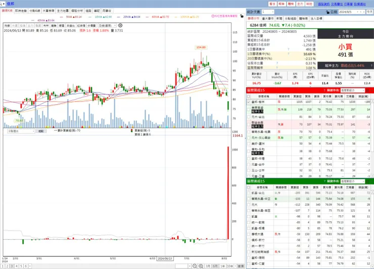Click the zoom out magnifier icon
This screenshot has height=269, width=374.
click(x=195, y=266)
